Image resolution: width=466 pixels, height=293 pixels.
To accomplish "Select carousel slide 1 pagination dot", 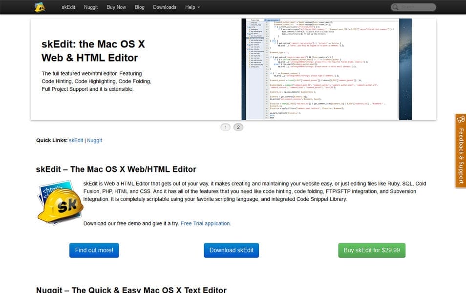I will (225, 127).
